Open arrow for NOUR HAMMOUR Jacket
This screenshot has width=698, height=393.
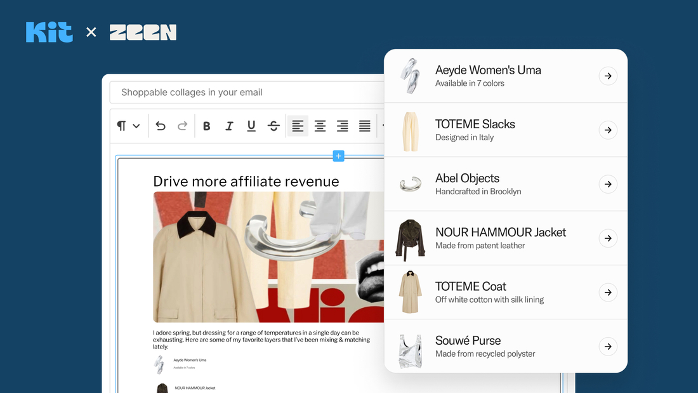[608, 238]
